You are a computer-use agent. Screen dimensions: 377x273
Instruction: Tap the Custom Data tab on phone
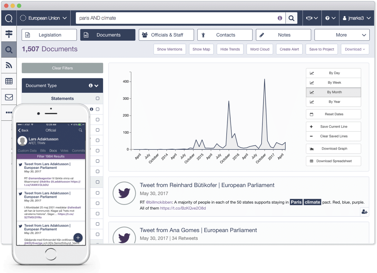tap(27, 151)
